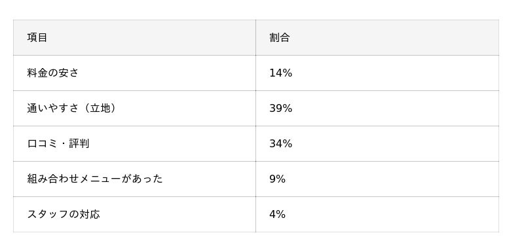Click the 項目 column header
The width and height of the screenshot is (524, 252).
134,38
